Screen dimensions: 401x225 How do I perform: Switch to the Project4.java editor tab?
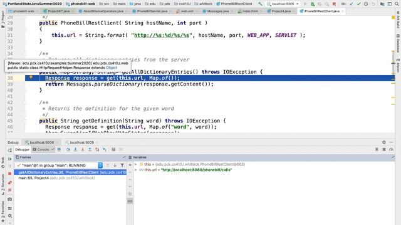coord(281,11)
